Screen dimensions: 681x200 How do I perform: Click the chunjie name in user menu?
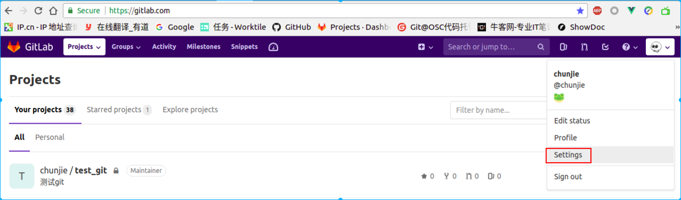tap(566, 74)
